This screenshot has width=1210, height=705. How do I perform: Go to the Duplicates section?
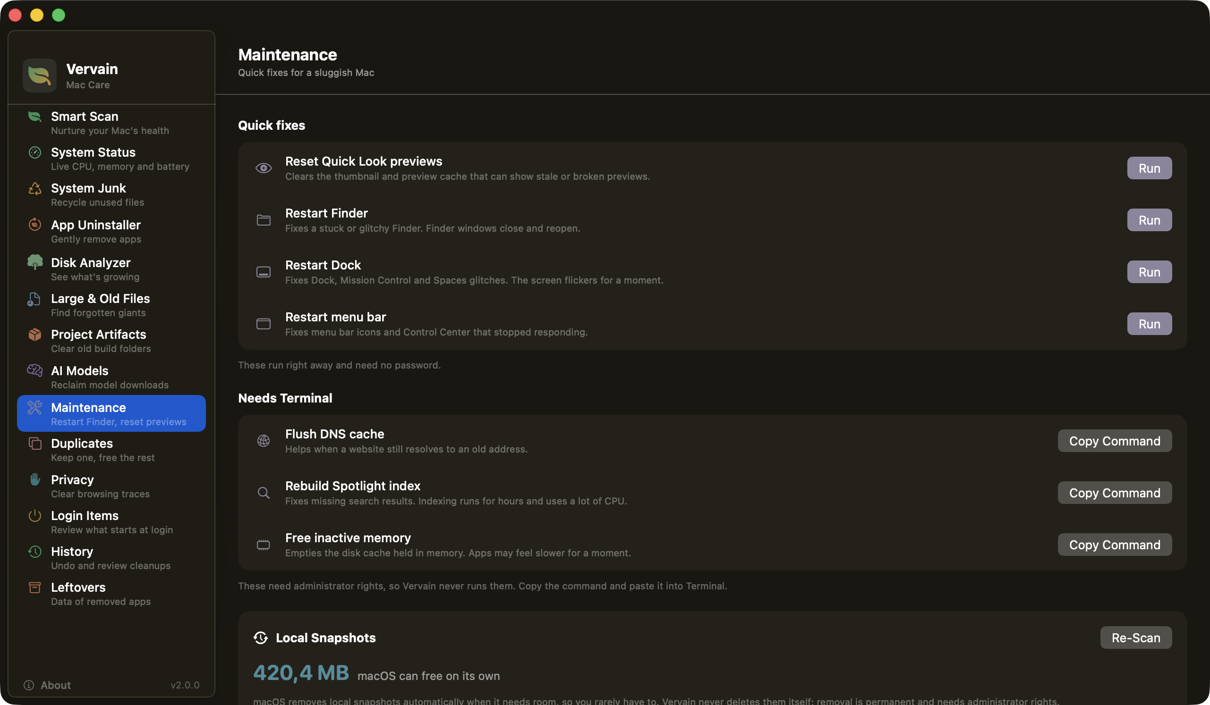111,450
